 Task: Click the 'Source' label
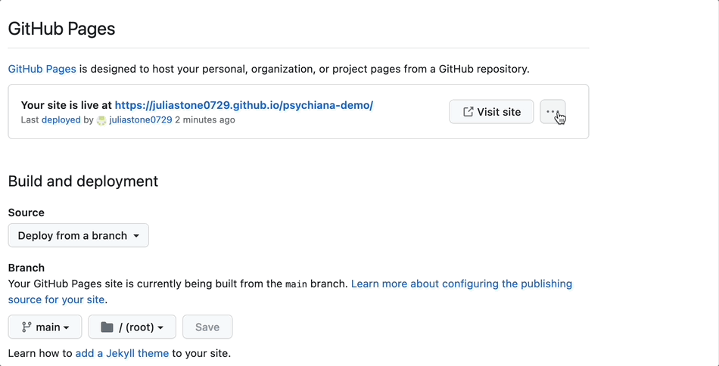click(26, 212)
